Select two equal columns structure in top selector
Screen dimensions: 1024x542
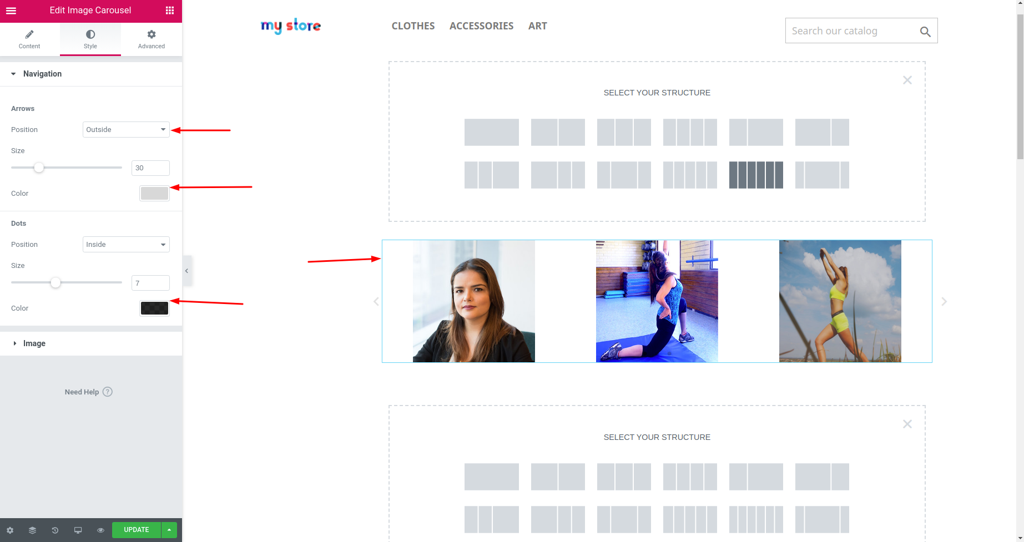point(558,132)
